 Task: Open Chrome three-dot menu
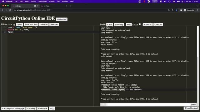tap(197, 10)
